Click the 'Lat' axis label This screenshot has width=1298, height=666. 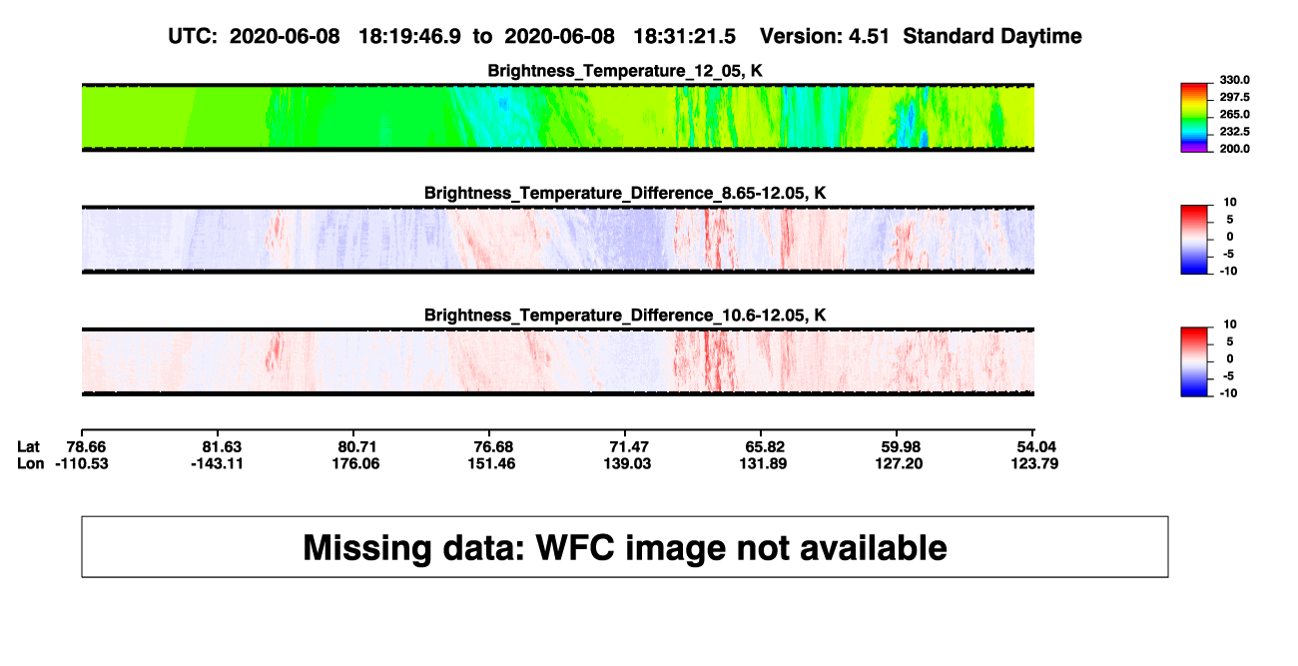pyautogui.click(x=30, y=445)
